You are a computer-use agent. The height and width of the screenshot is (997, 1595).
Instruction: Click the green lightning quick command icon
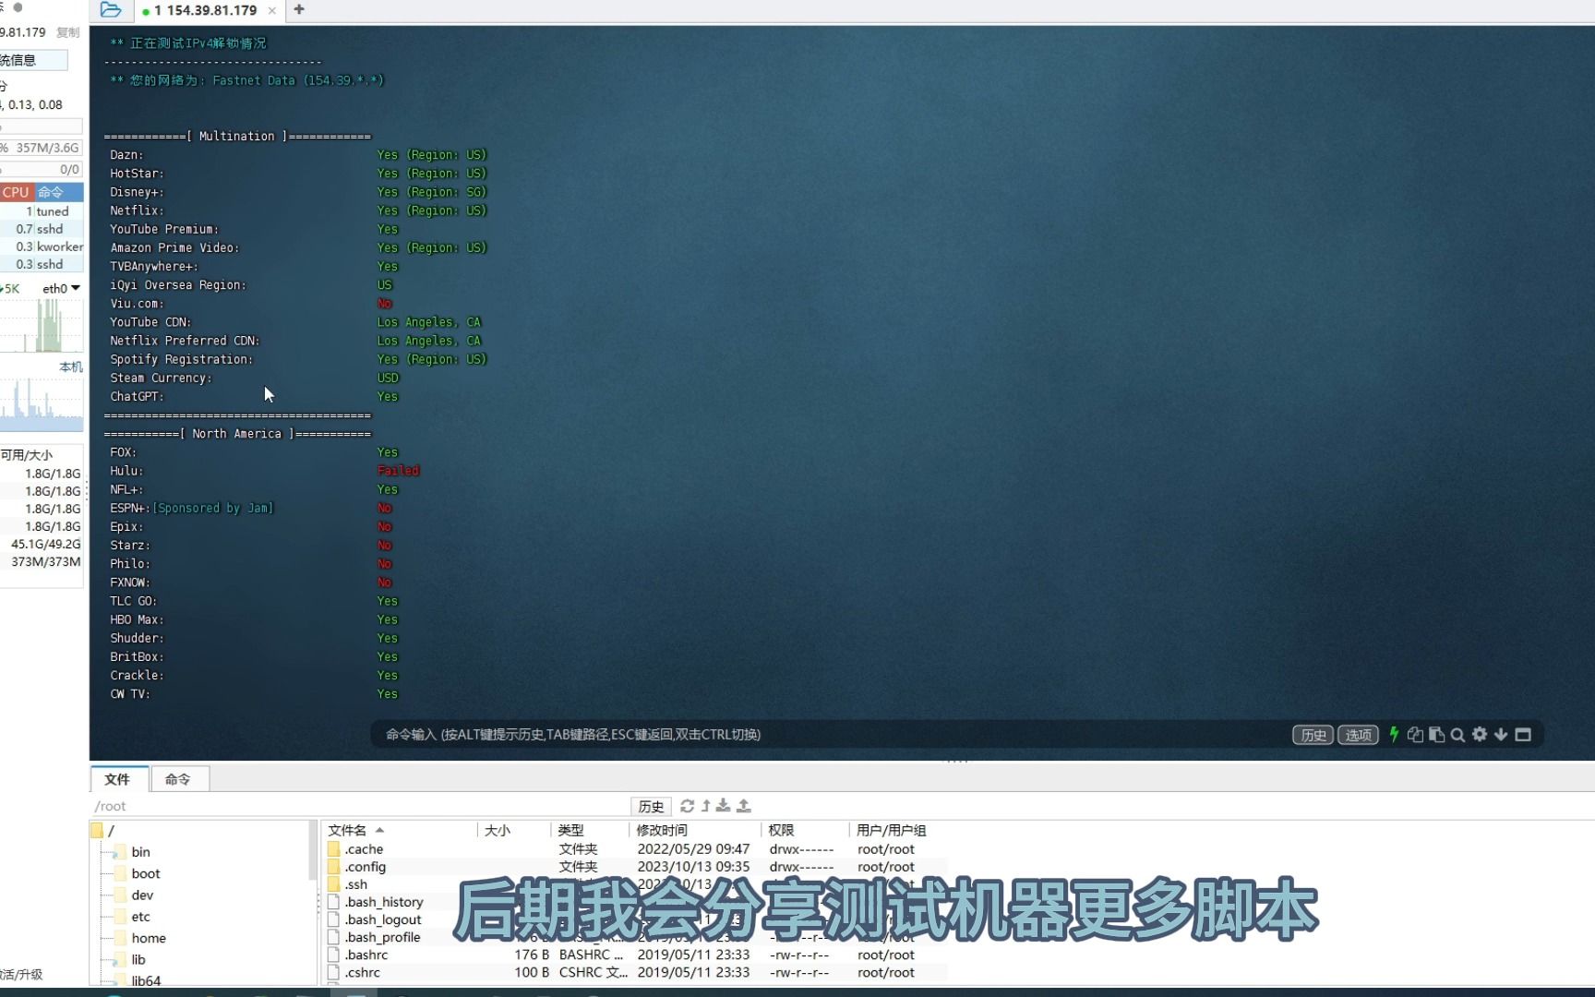[1394, 734]
